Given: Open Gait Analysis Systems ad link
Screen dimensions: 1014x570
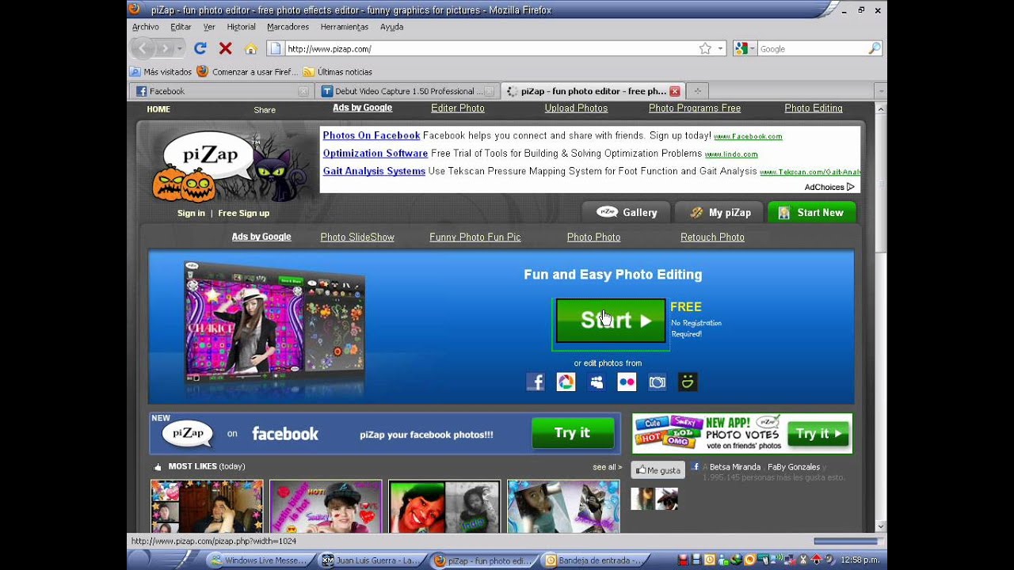Looking at the screenshot, I should tap(374, 171).
